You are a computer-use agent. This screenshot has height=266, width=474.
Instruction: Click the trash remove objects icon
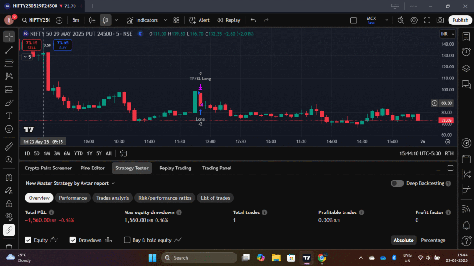(x=9, y=247)
